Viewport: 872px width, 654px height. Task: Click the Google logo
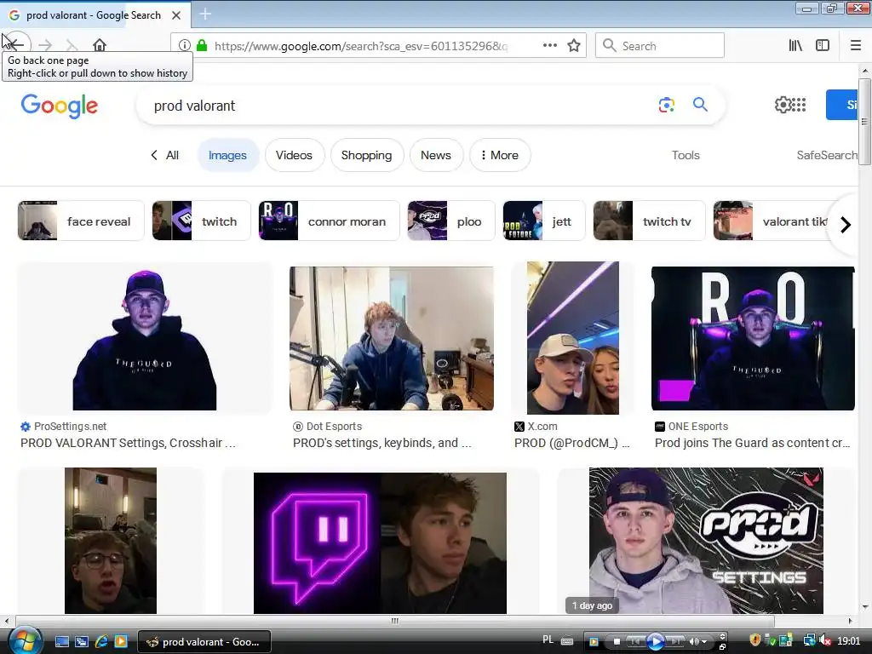(60, 106)
